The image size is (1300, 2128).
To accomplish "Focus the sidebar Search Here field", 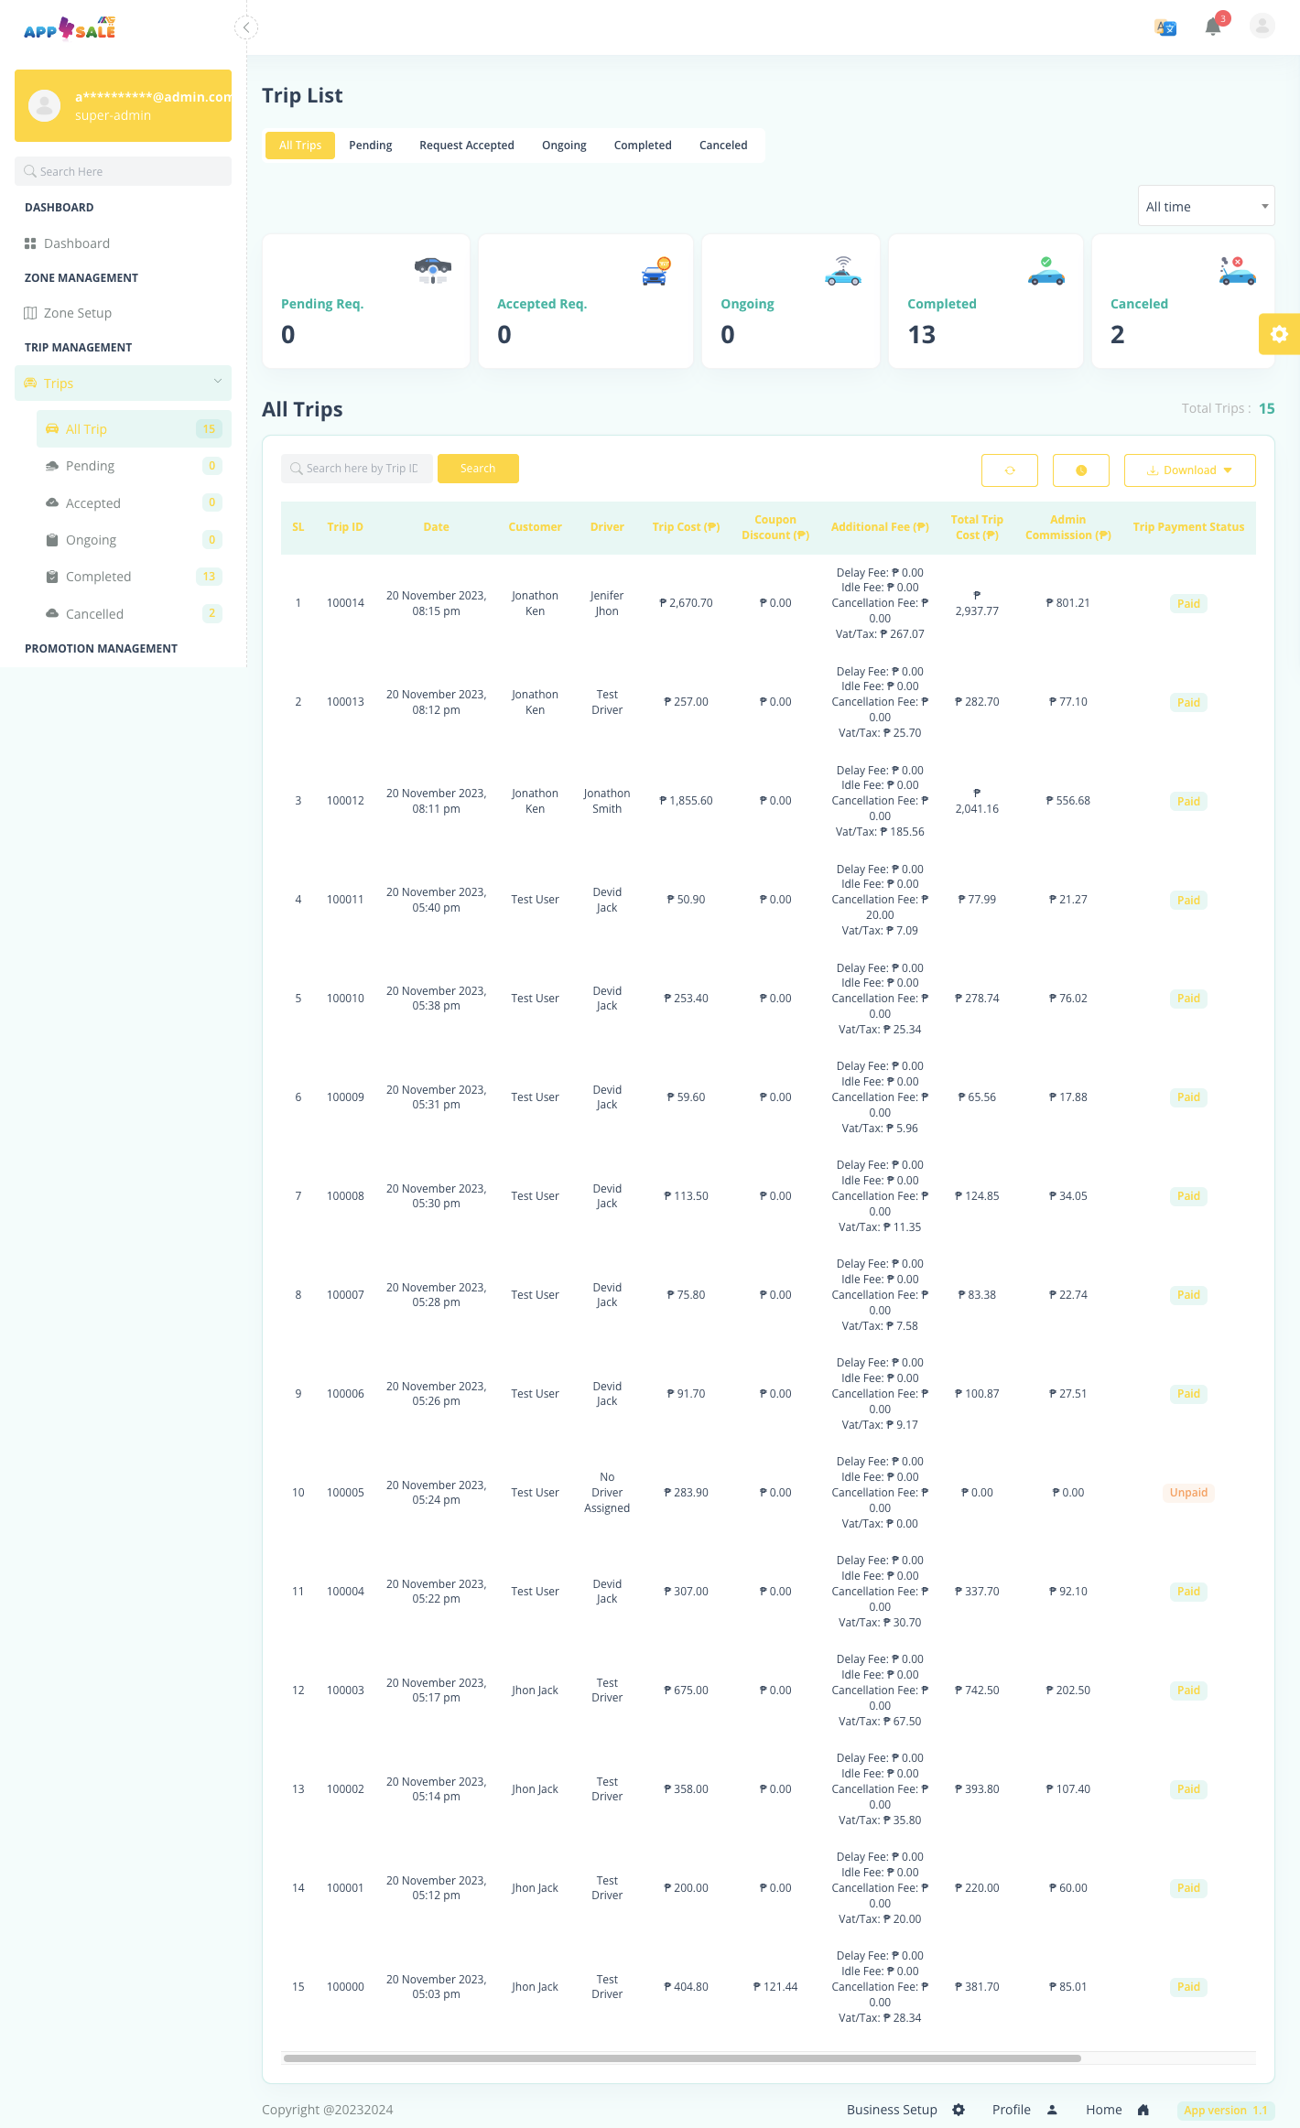I will coord(123,171).
